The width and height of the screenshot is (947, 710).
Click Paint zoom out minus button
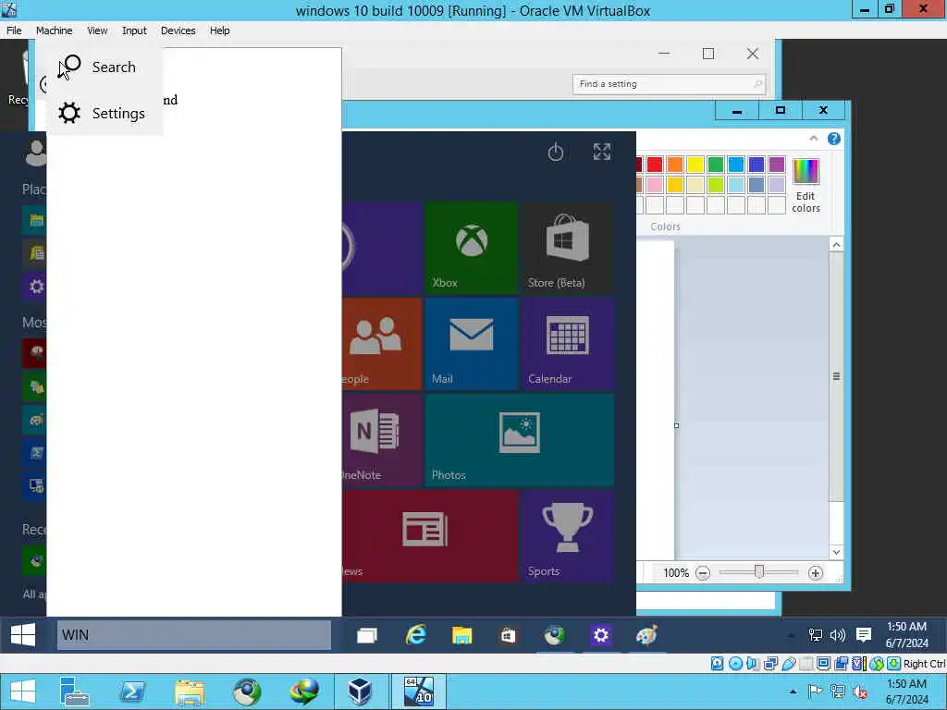[703, 573]
